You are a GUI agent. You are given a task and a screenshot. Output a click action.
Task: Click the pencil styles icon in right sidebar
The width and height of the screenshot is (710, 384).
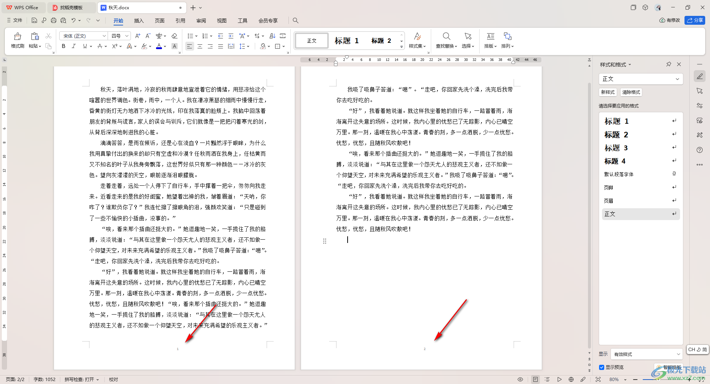tap(700, 76)
